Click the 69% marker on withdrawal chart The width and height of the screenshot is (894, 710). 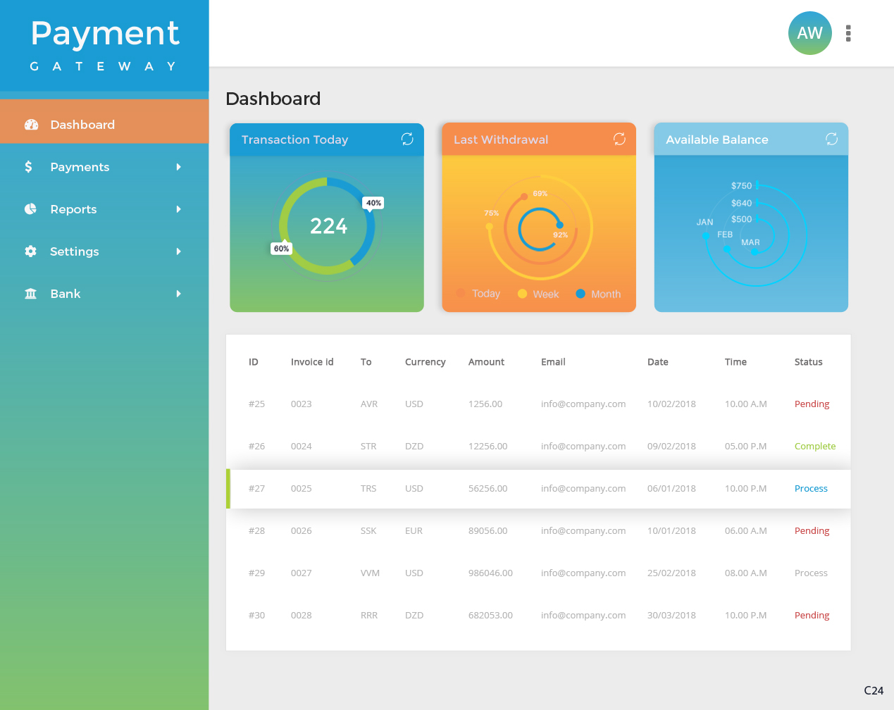[540, 193]
